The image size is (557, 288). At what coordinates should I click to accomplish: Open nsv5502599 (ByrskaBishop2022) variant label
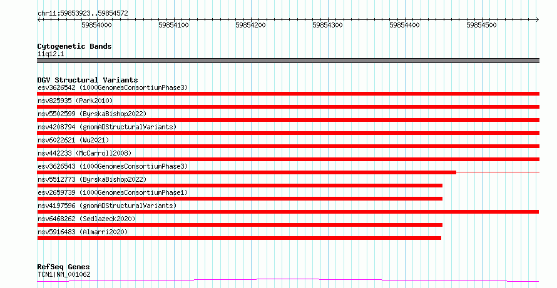coord(92,114)
